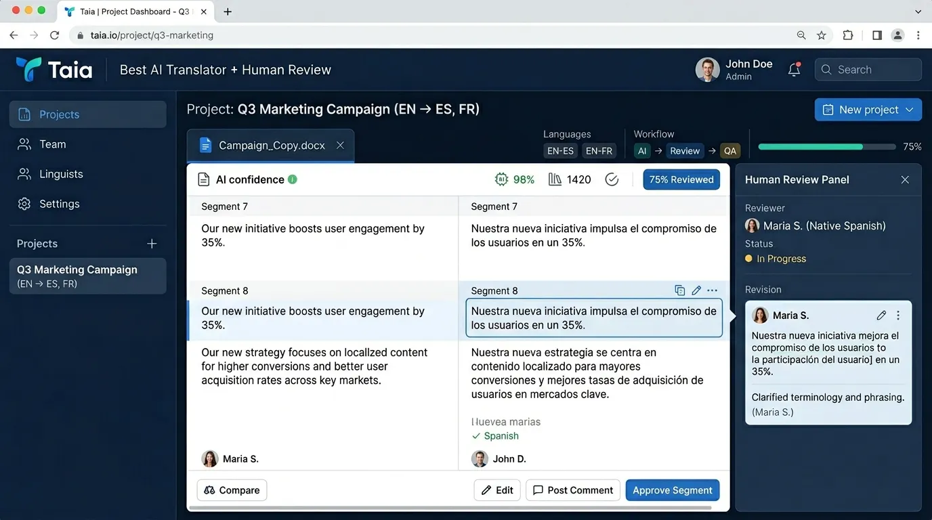This screenshot has width=932, height=520.
Task: Click the checkmark circle icon
Action: pos(612,179)
